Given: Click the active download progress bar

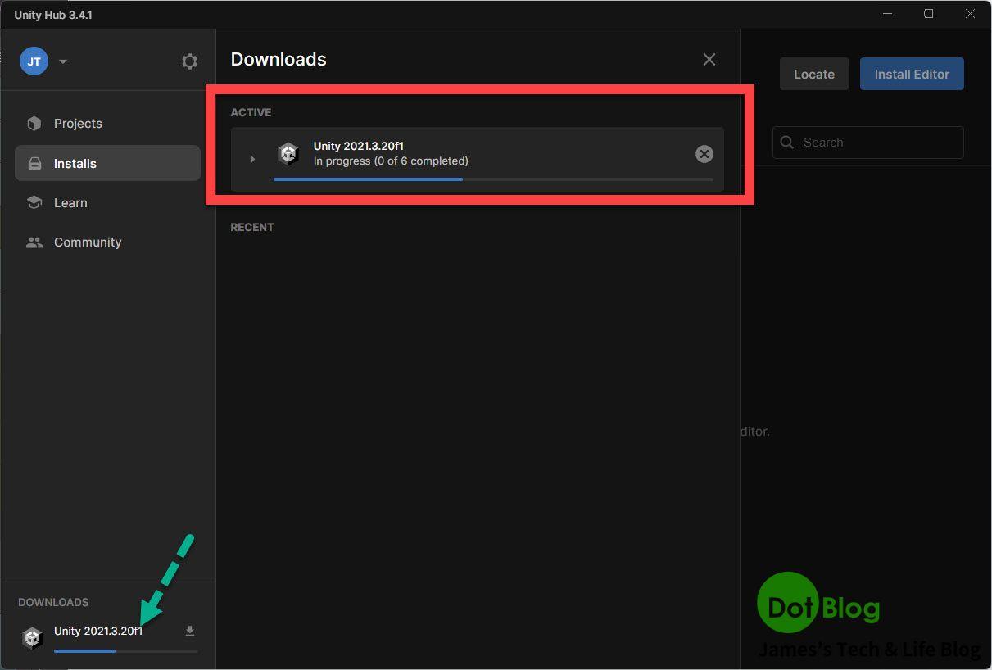Looking at the screenshot, I should (x=493, y=179).
